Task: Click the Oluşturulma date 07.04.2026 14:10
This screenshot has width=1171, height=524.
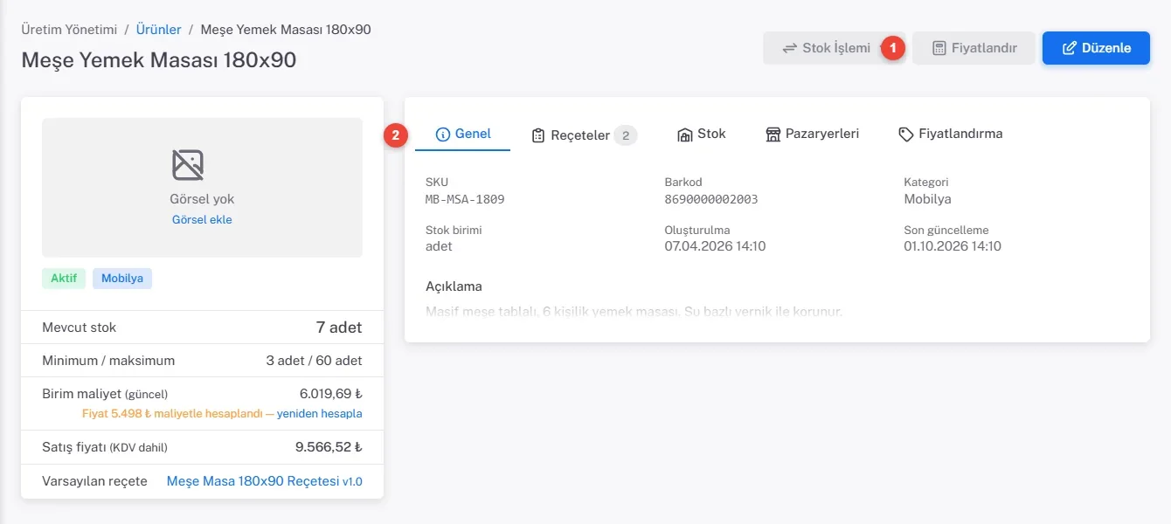Action: (716, 246)
